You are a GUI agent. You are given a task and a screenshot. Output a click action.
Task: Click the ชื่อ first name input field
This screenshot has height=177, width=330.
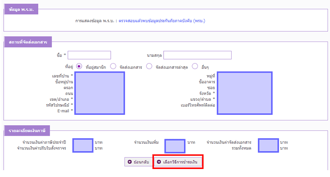(x=89, y=55)
